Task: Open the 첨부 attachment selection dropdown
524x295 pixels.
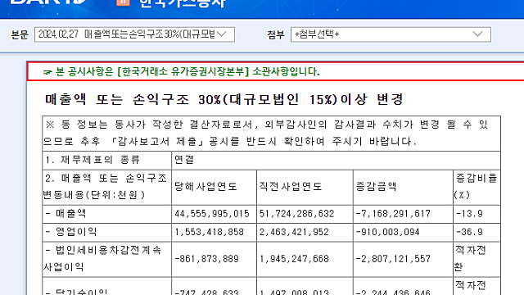Action: (391, 34)
